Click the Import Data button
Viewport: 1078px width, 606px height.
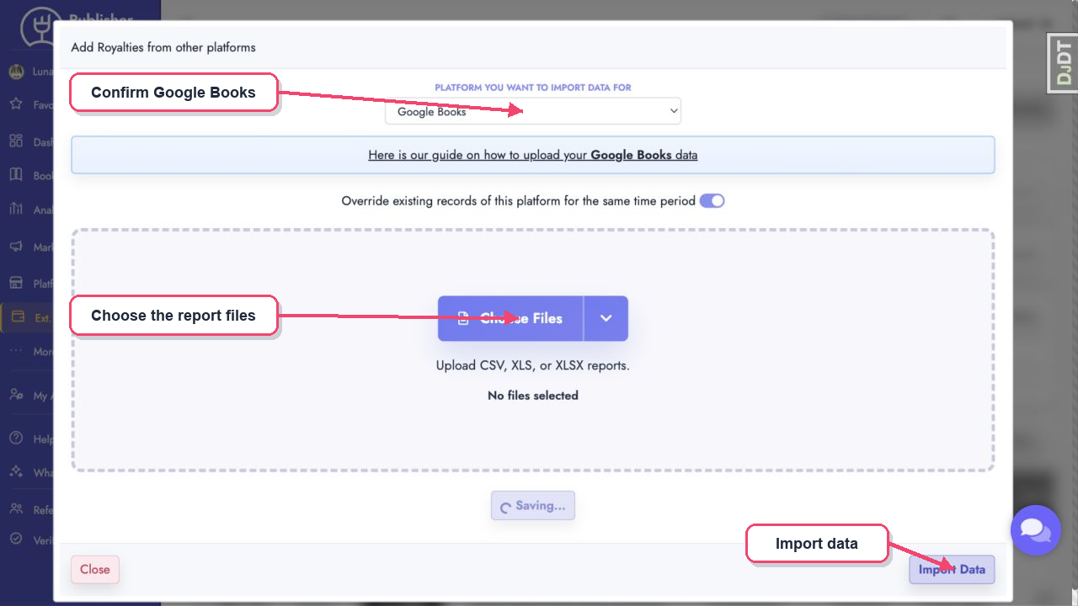pos(952,570)
